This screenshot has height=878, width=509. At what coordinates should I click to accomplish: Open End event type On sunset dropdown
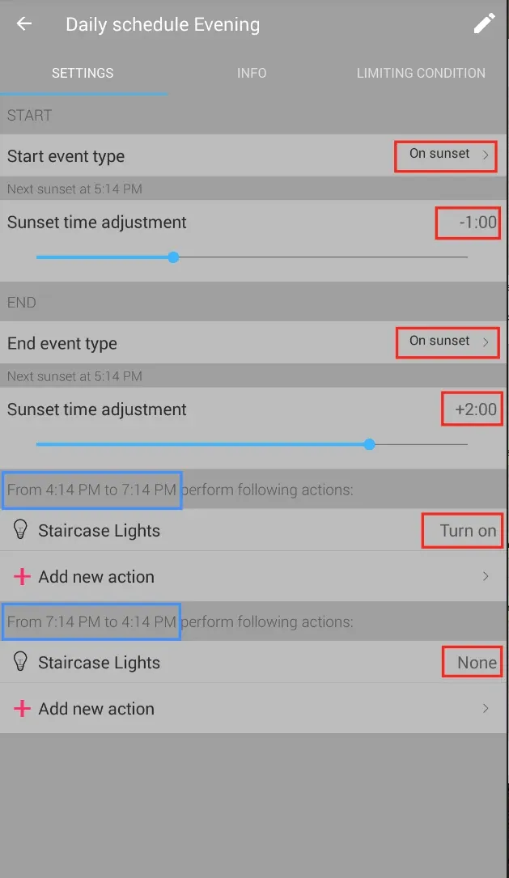tap(449, 341)
